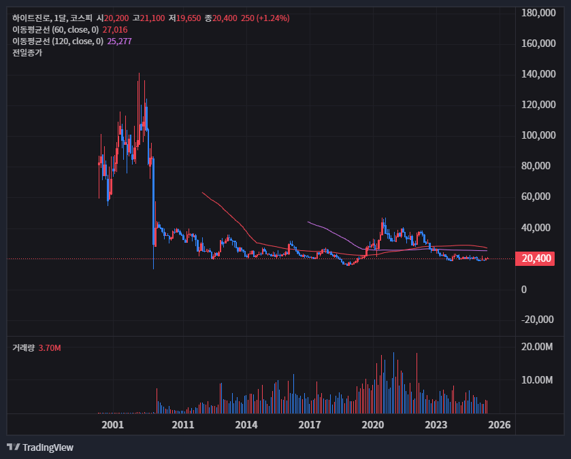Click the 전일종가 legend label

(27, 53)
